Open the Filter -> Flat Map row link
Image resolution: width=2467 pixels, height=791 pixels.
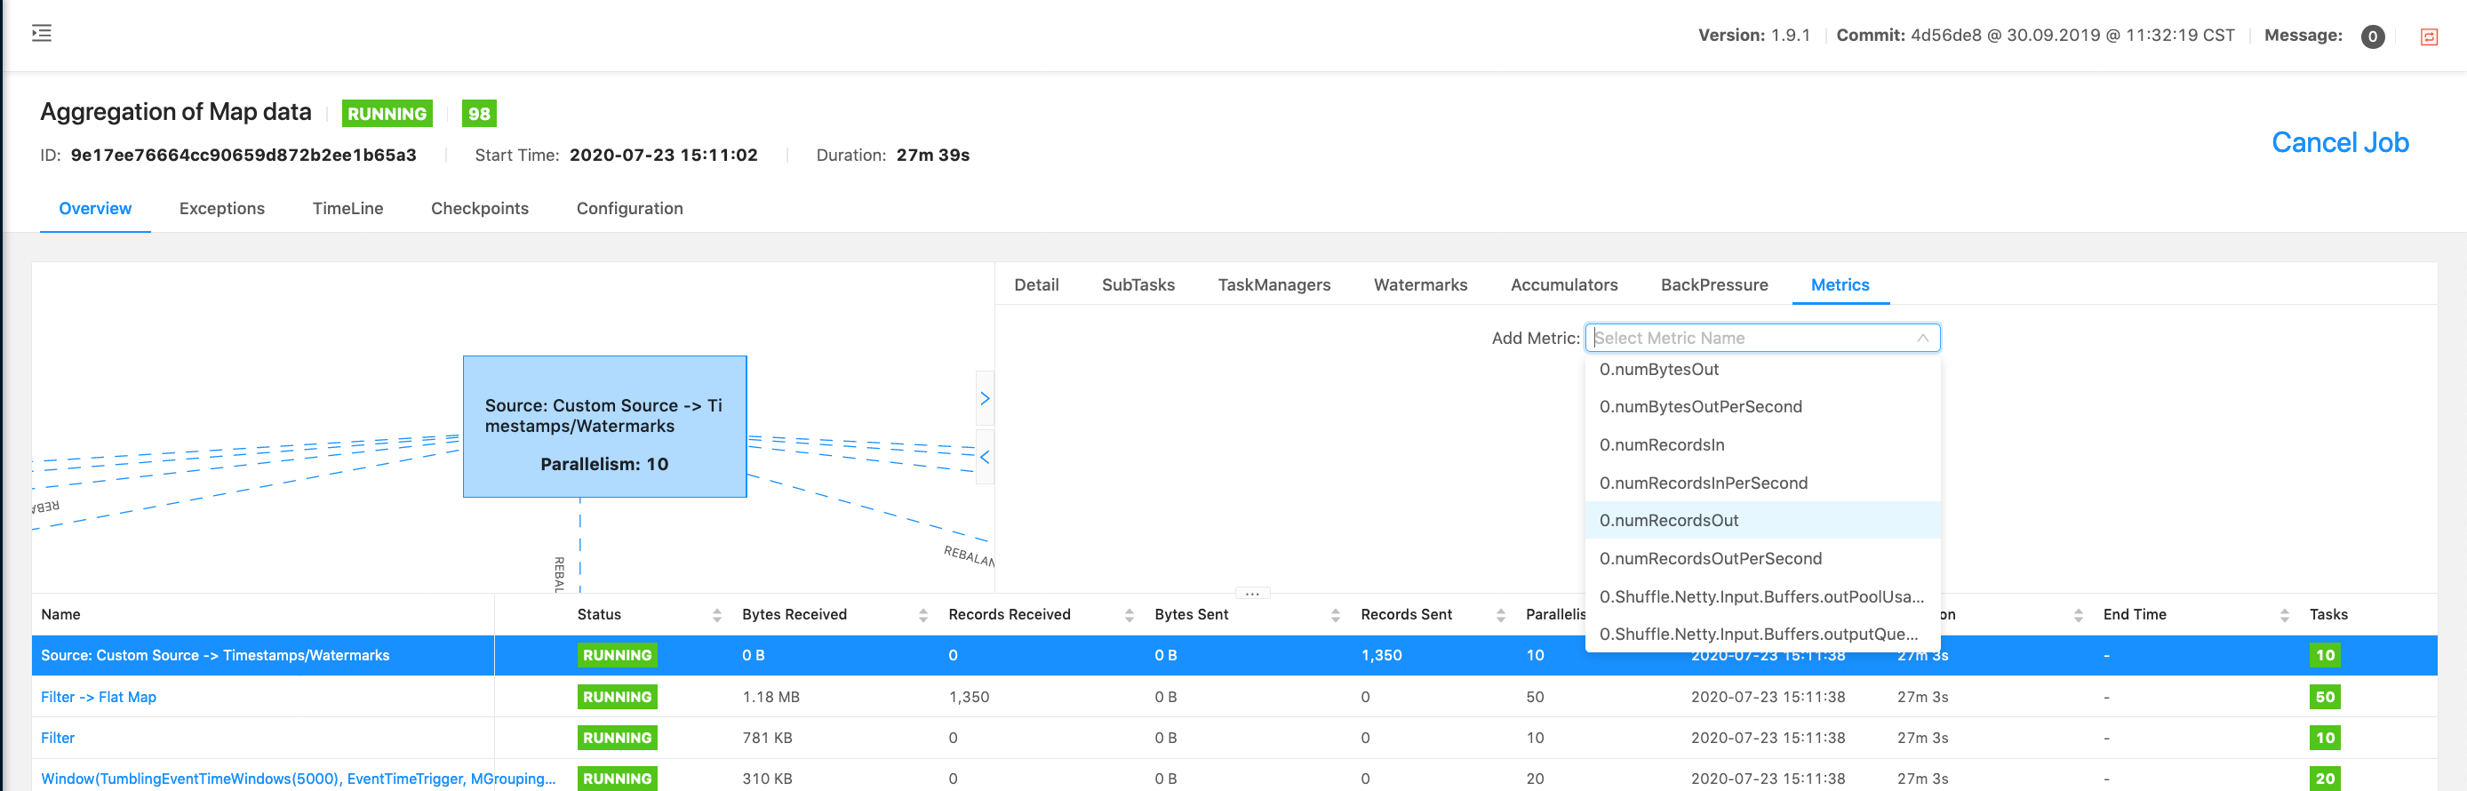pyautogui.click(x=99, y=697)
